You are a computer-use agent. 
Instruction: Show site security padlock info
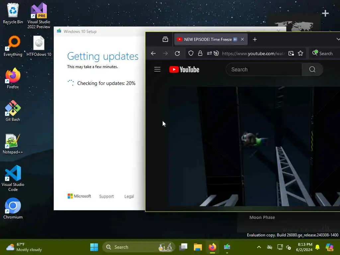(200, 53)
